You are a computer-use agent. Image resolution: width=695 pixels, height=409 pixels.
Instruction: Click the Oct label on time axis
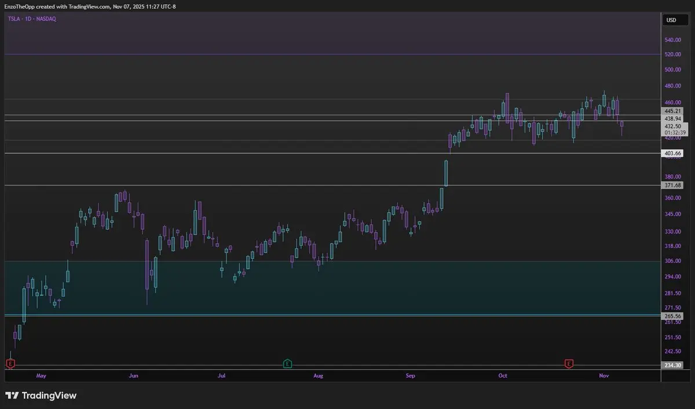pyautogui.click(x=503, y=375)
